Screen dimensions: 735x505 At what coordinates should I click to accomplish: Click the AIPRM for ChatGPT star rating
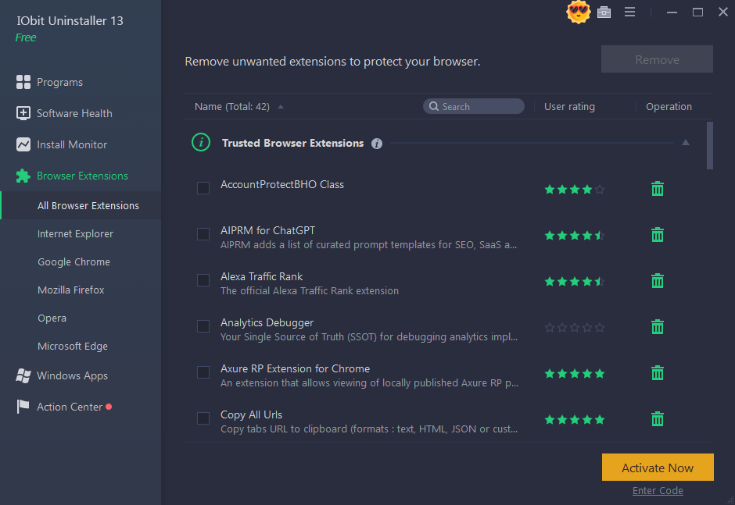click(574, 236)
